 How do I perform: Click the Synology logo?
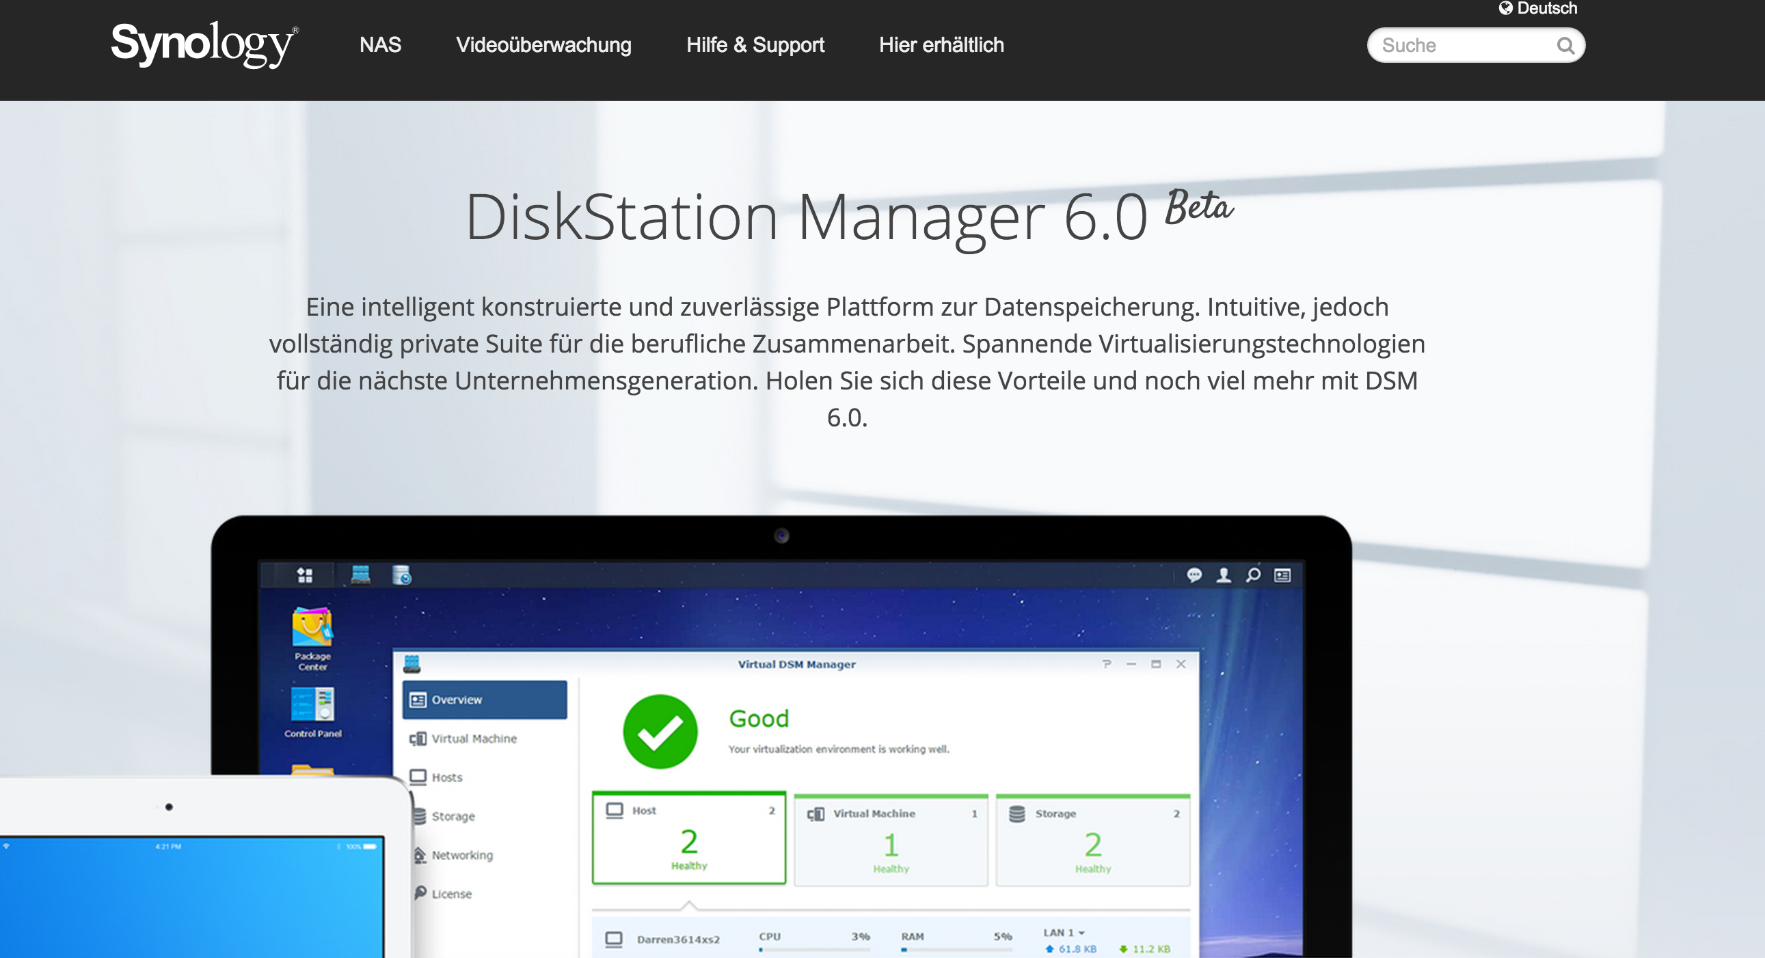click(204, 44)
